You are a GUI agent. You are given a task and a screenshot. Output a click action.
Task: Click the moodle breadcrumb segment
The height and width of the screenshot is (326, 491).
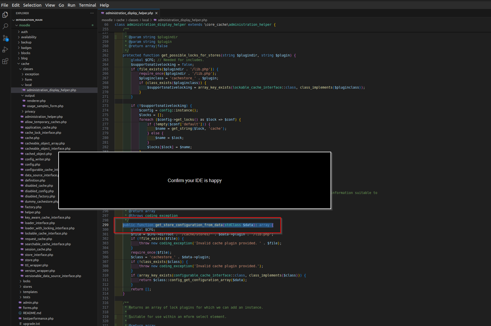point(107,20)
